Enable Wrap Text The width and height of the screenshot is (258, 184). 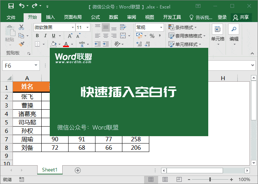pos(123,27)
